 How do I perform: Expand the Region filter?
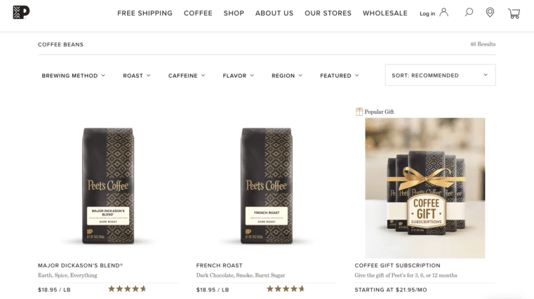point(287,76)
